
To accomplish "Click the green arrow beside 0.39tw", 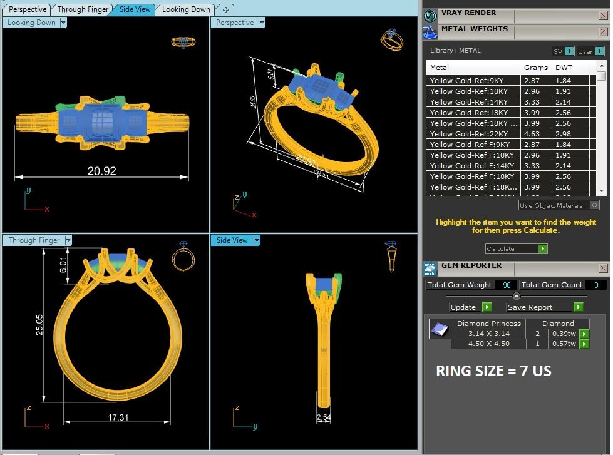I will [584, 334].
